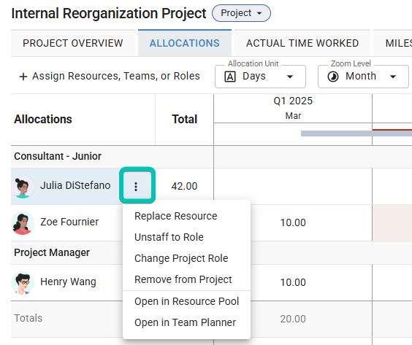
Task: Expand the Allocation Unit Days dropdown
Action: 260,77
